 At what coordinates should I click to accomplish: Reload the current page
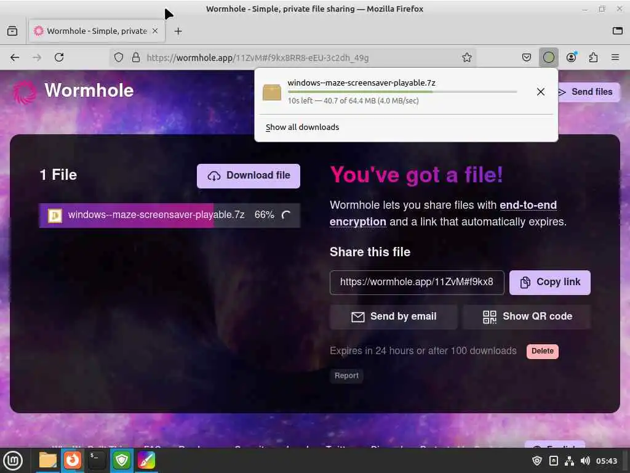(x=59, y=57)
